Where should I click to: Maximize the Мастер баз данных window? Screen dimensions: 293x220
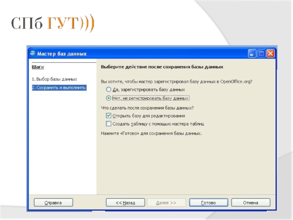click(261, 54)
